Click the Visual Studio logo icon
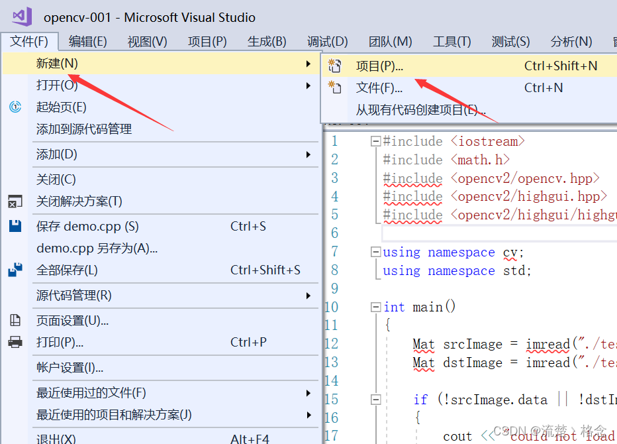 pyautogui.click(x=22, y=17)
